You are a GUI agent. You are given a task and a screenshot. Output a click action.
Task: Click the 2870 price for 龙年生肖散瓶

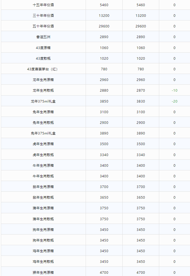[x=141, y=91]
